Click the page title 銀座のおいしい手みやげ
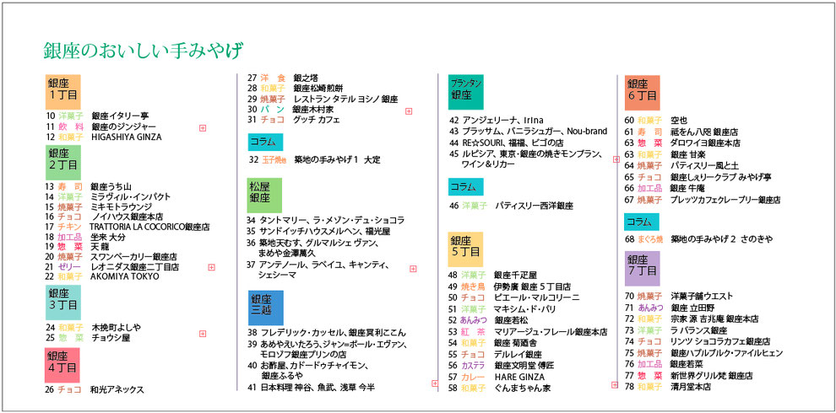 point(144,51)
